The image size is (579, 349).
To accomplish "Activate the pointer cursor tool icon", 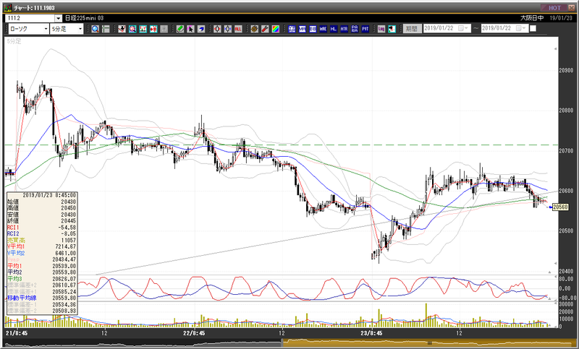I will pos(190,29).
